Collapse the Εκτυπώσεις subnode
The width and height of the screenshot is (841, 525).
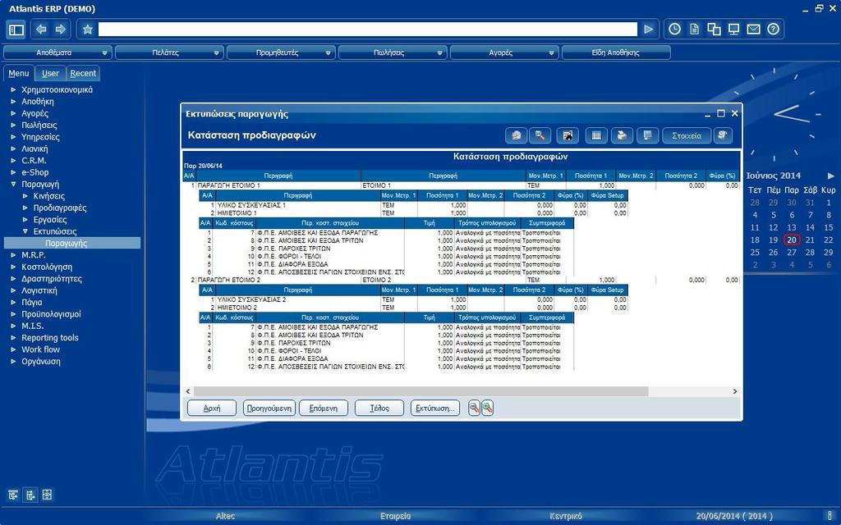click(25, 231)
